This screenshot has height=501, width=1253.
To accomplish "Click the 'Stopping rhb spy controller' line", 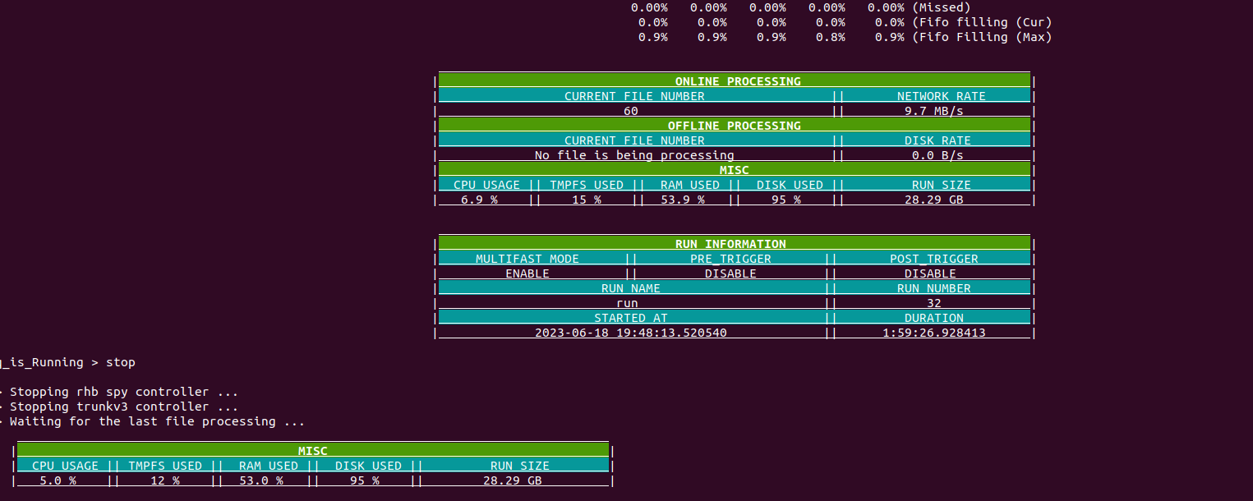I will coord(123,392).
